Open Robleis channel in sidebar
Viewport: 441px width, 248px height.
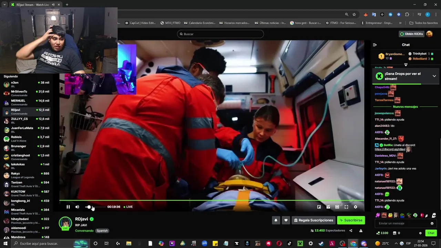point(27,138)
